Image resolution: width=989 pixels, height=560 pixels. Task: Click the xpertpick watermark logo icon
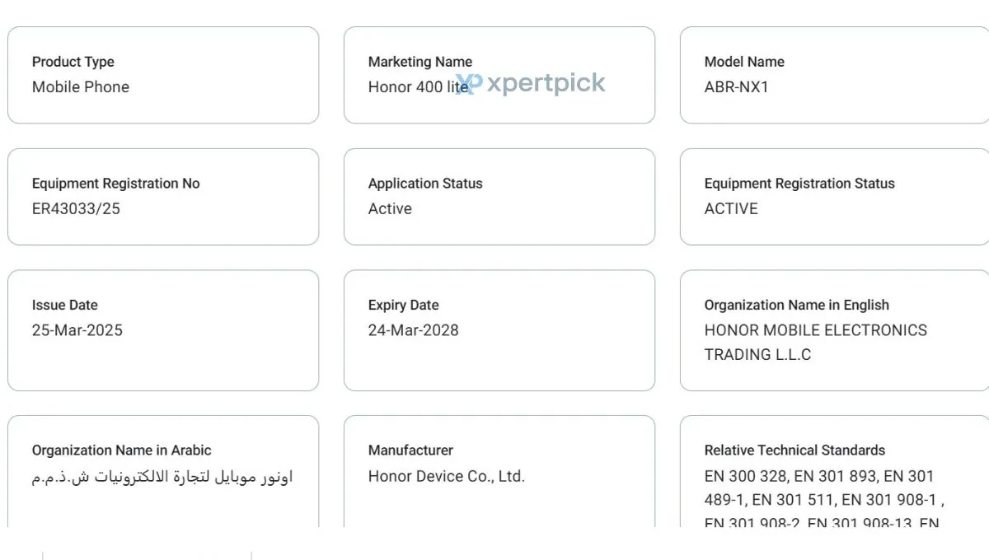(468, 84)
